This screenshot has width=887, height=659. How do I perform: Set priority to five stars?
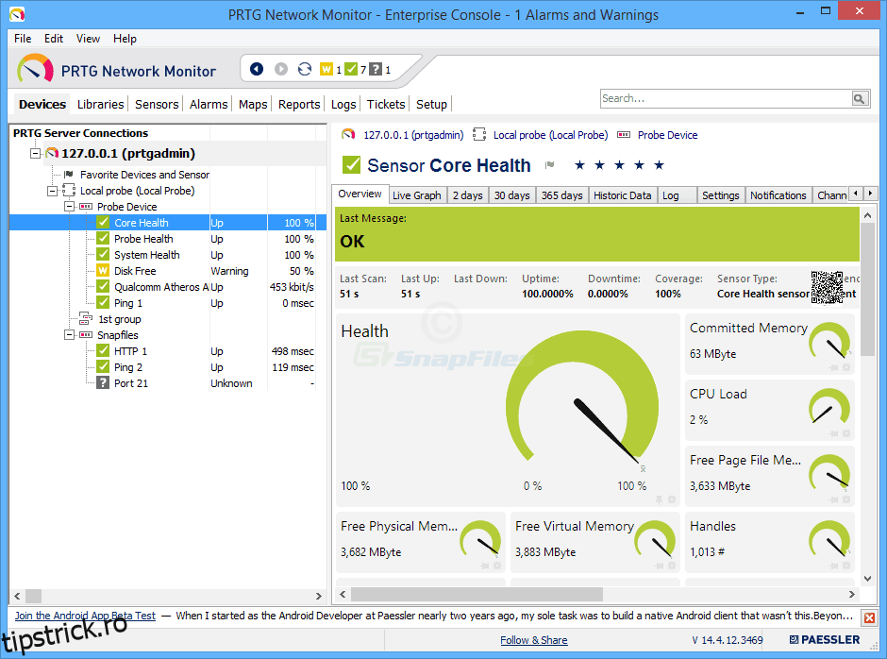click(659, 164)
